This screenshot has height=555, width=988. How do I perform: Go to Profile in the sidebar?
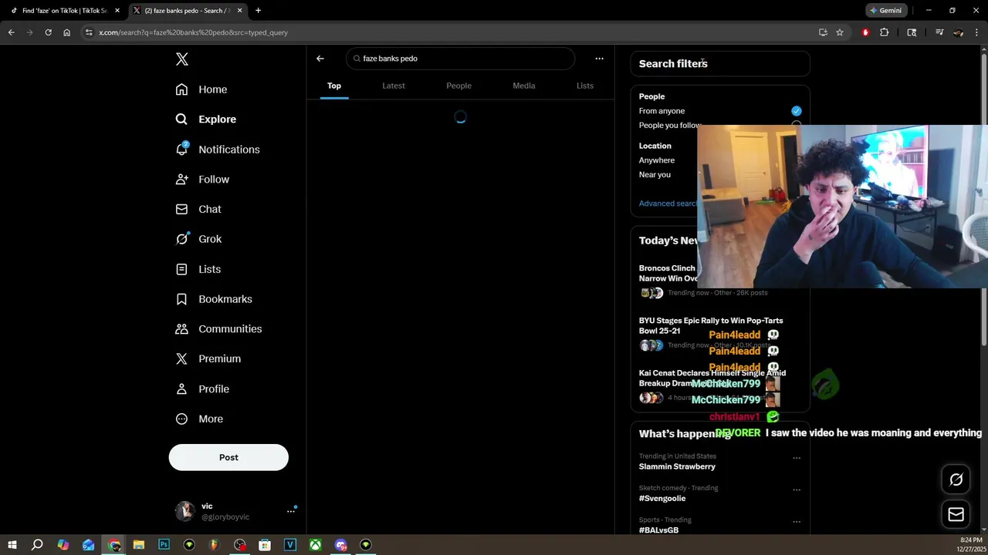point(201,389)
